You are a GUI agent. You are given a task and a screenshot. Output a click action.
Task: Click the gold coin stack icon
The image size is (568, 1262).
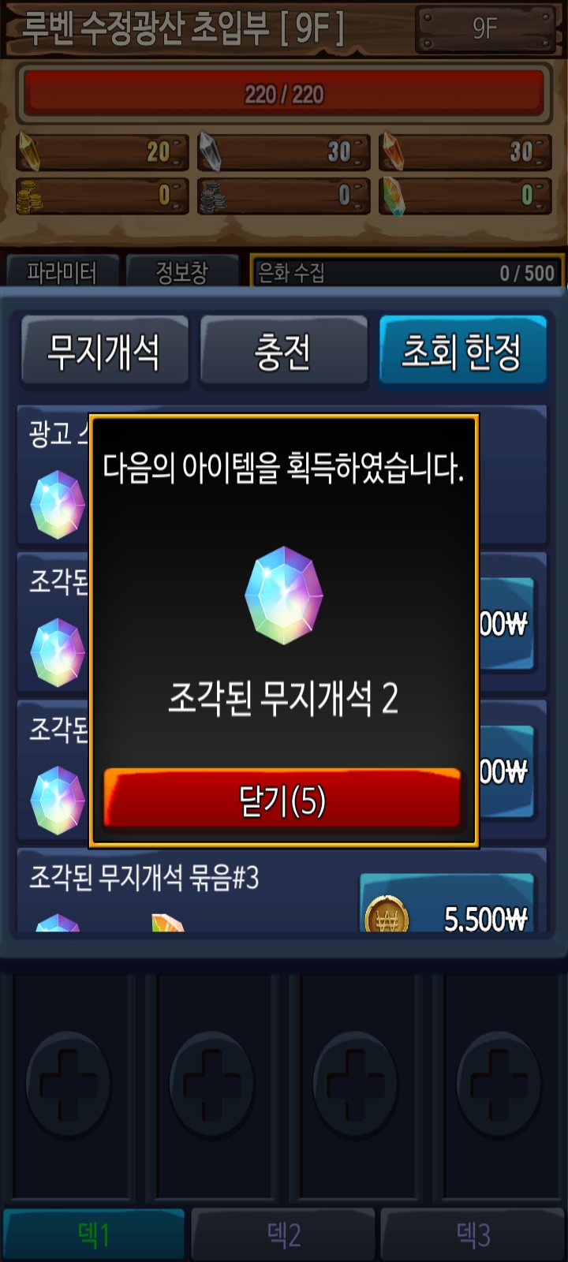pyautogui.click(x=29, y=196)
